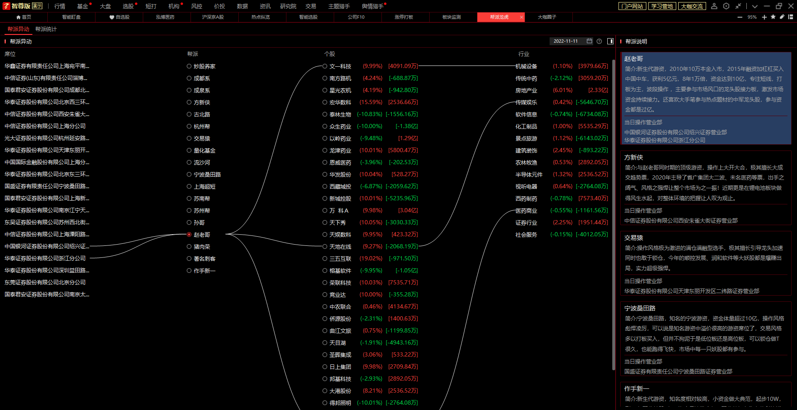The width and height of the screenshot is (797, 410).
Task: Open the 研究院 menu
Action: [288, 6]
